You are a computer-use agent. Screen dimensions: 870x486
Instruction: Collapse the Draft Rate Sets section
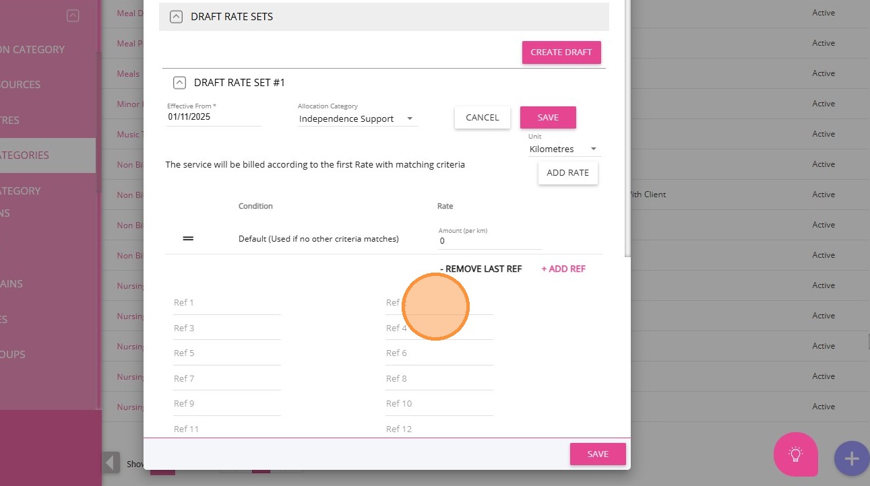pos(176,17)
